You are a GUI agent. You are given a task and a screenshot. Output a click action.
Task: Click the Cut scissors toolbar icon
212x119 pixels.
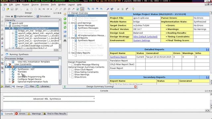coord(27,9)
